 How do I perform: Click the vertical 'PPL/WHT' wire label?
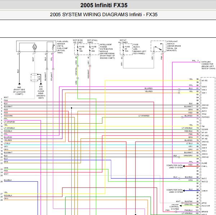(x=51, y=76)
